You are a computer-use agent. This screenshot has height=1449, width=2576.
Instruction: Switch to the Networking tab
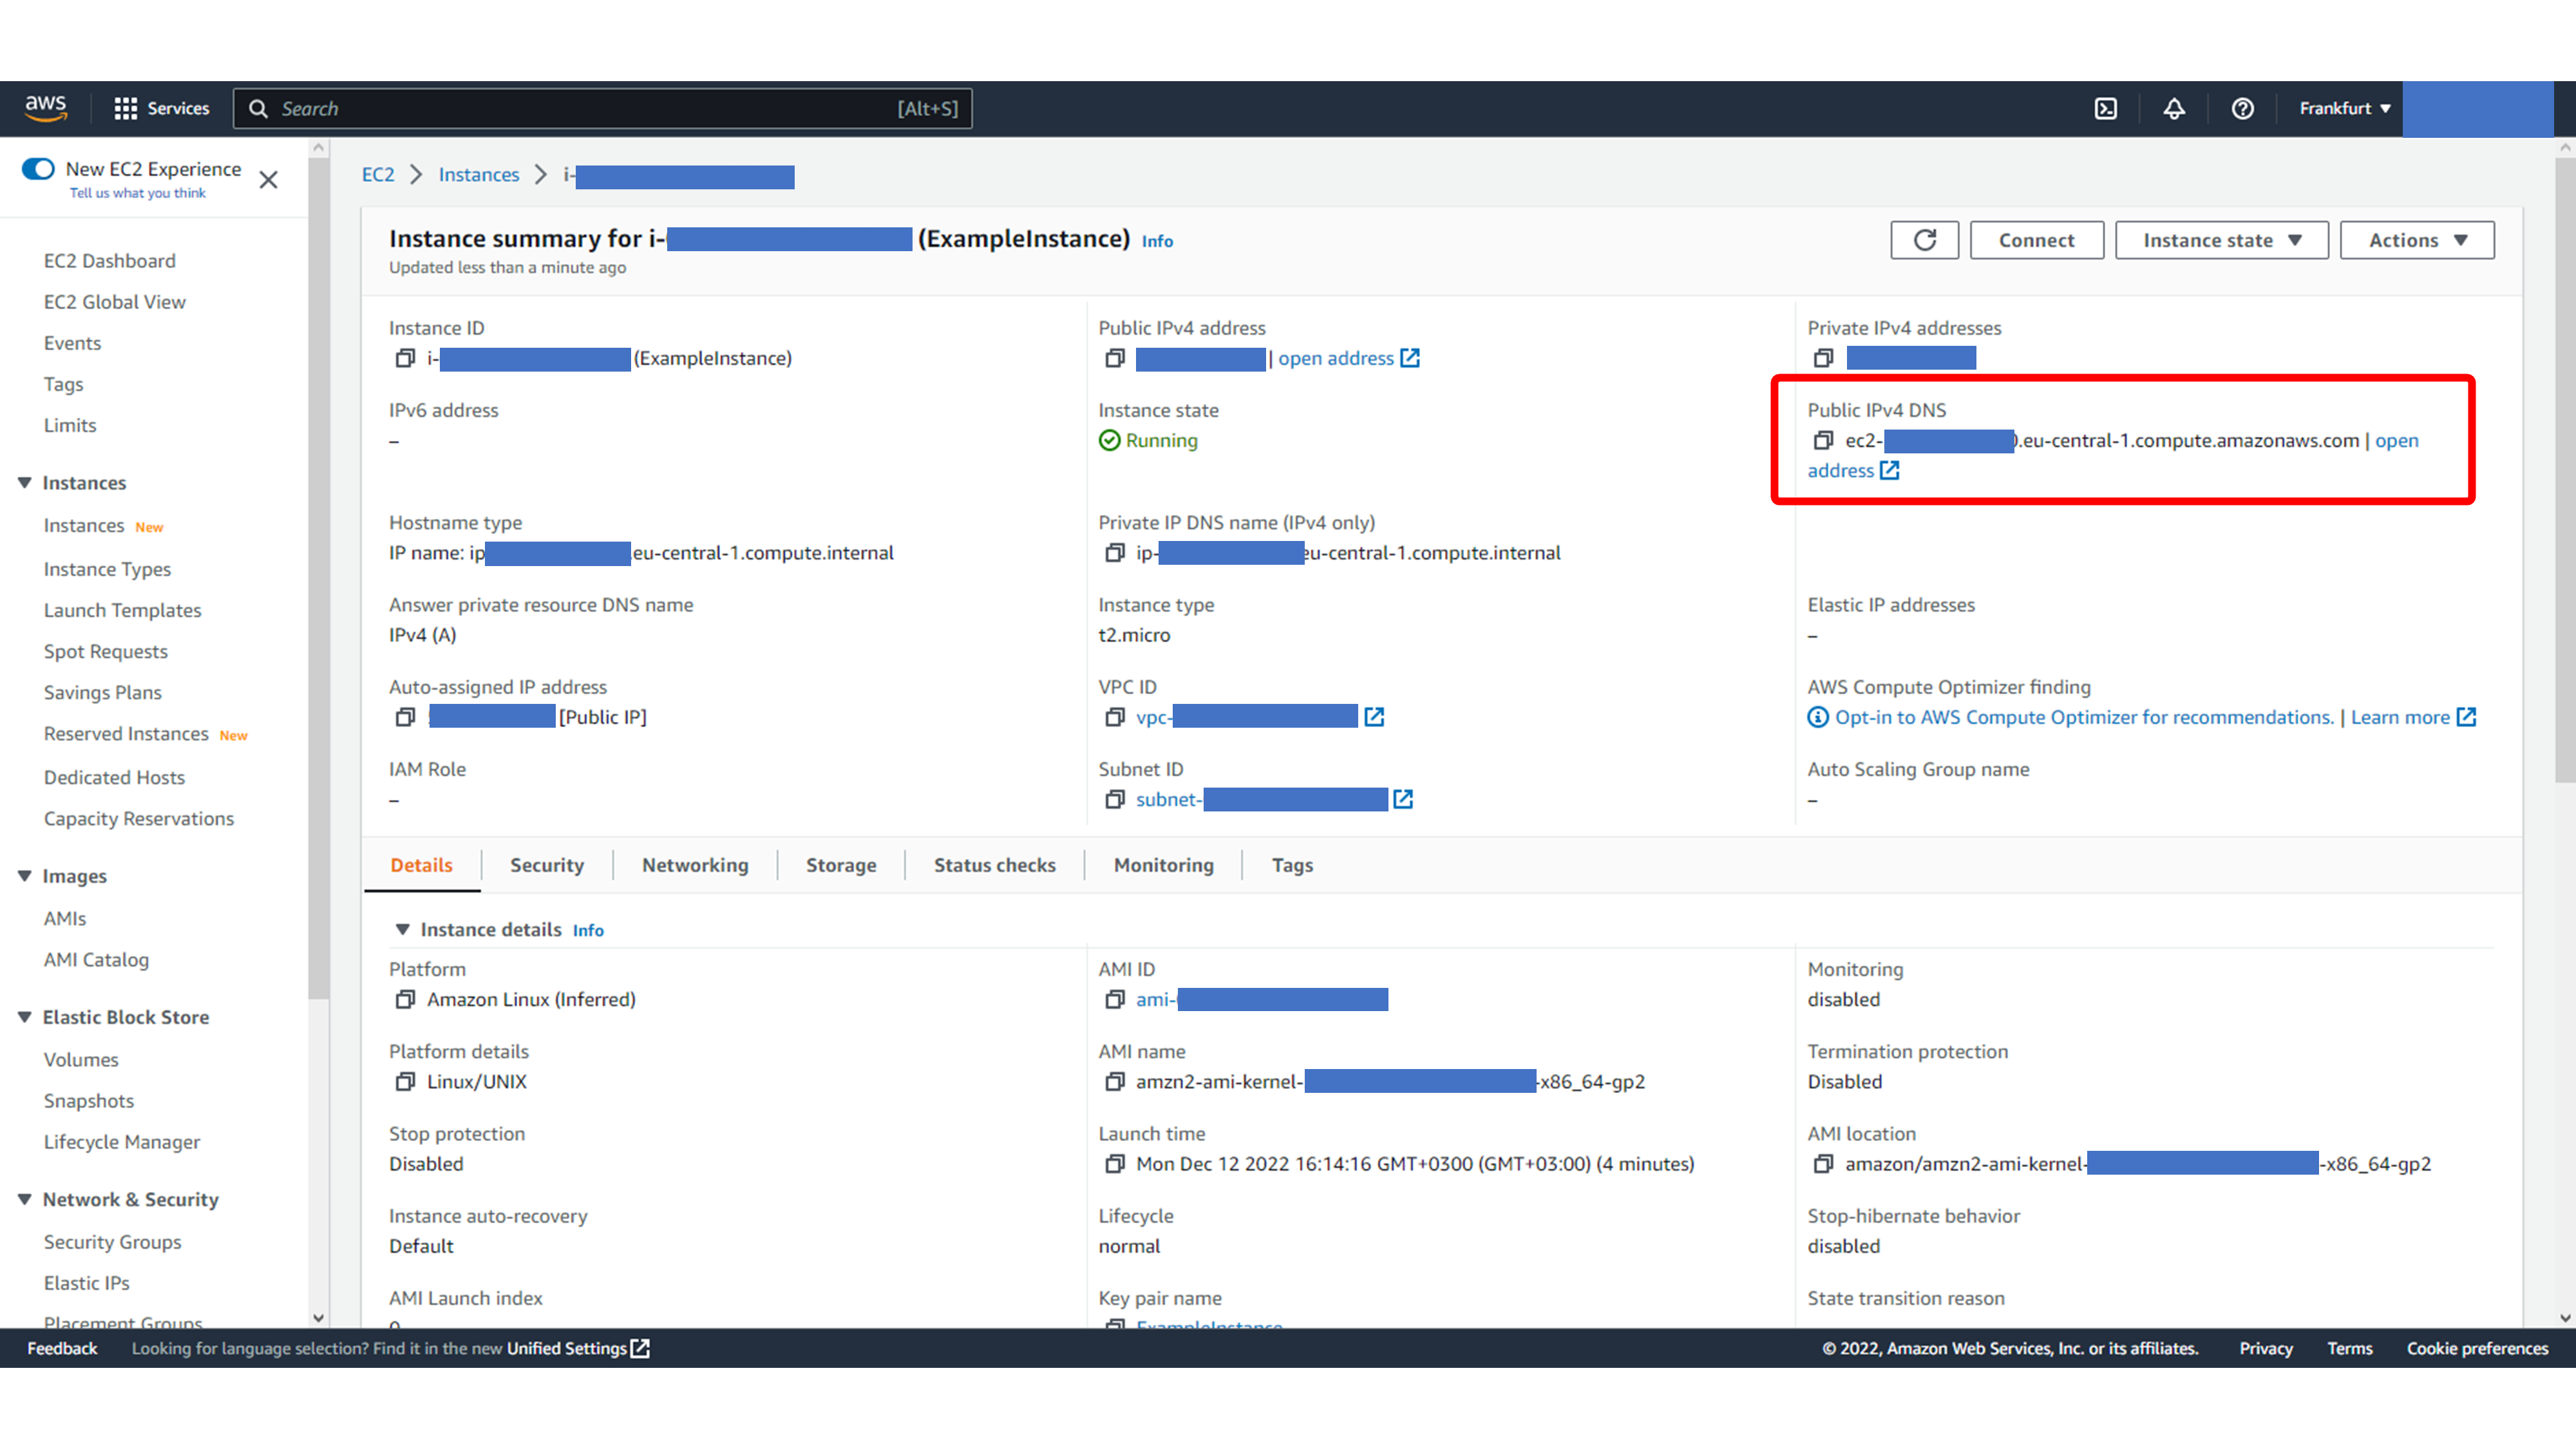pos(695,865)
